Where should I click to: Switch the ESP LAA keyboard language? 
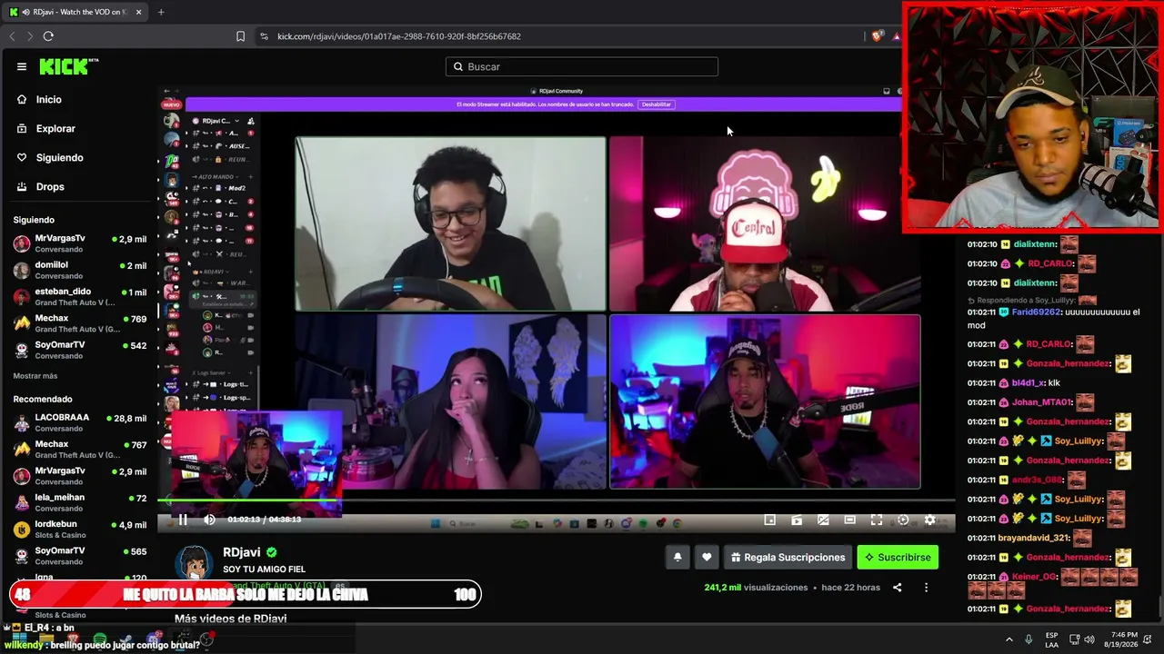pos(1052,639)
